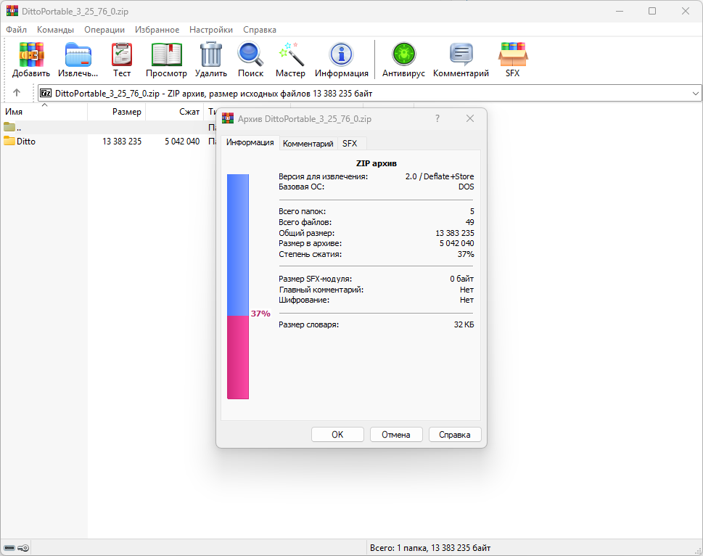Open the Просмотр (View) book icon
Image resolution: width=703 pixels, height=556 pixels.
pyautogui.click(x=166, y=54)
